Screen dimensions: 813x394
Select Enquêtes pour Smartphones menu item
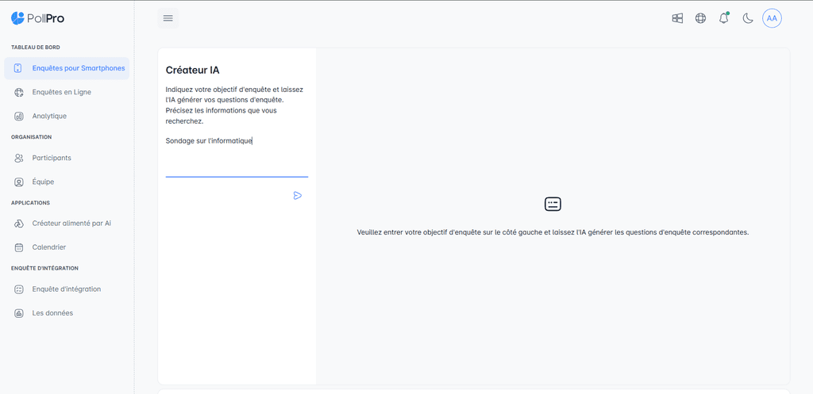[x=78, y=68]
